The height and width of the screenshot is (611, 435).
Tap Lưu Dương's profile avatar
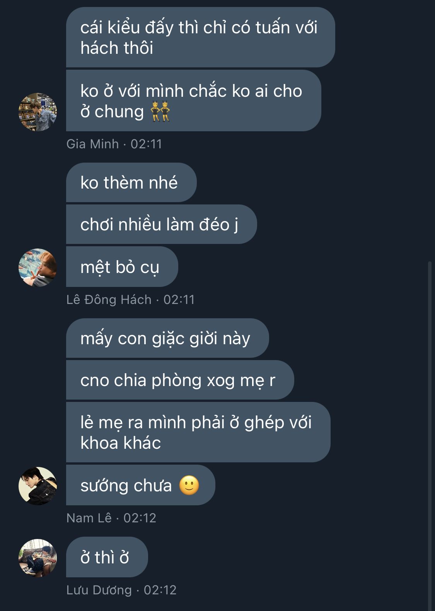[38, 558]
